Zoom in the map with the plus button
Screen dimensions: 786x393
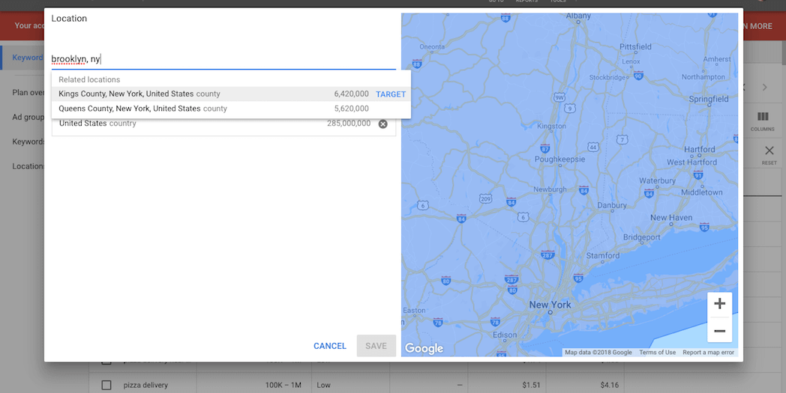tap(719, 304)
